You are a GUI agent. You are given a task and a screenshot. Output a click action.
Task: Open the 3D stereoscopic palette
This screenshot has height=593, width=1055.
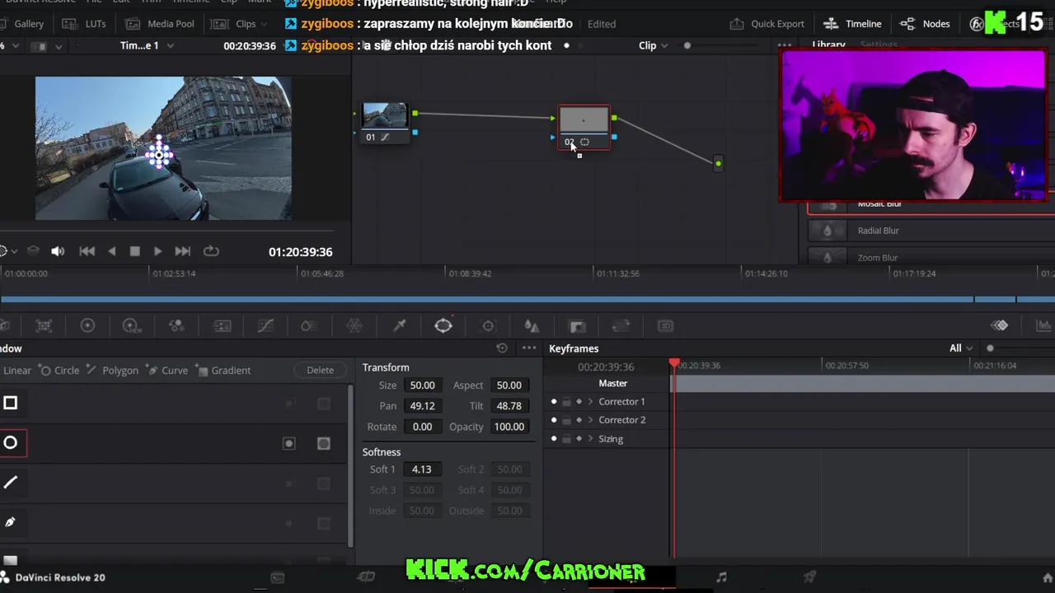pos(665,326)
